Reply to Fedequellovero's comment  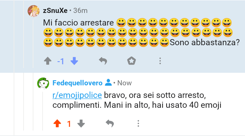(110, 123)
